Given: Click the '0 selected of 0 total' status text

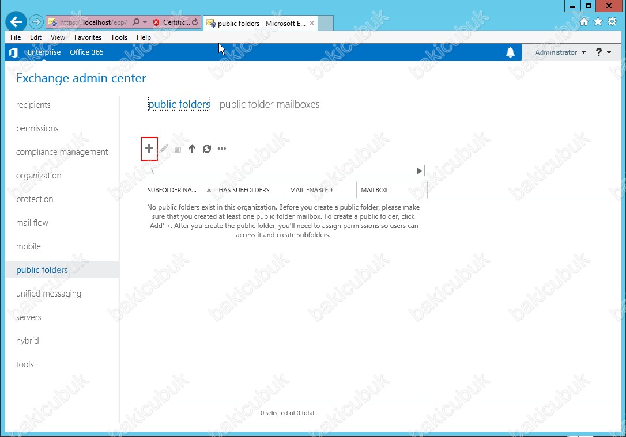Looking at the screenshot, I should tap(287, 413).
